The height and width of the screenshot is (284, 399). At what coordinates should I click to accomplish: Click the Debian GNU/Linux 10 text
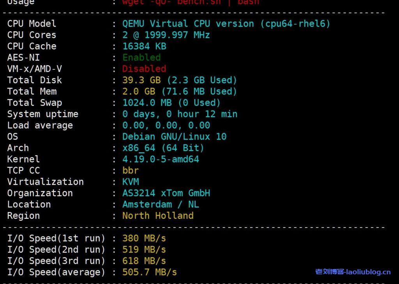point(174,137)
